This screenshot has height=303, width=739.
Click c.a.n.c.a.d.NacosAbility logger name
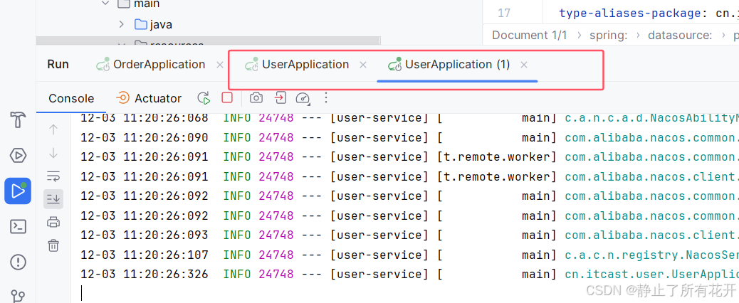point(652,118)
